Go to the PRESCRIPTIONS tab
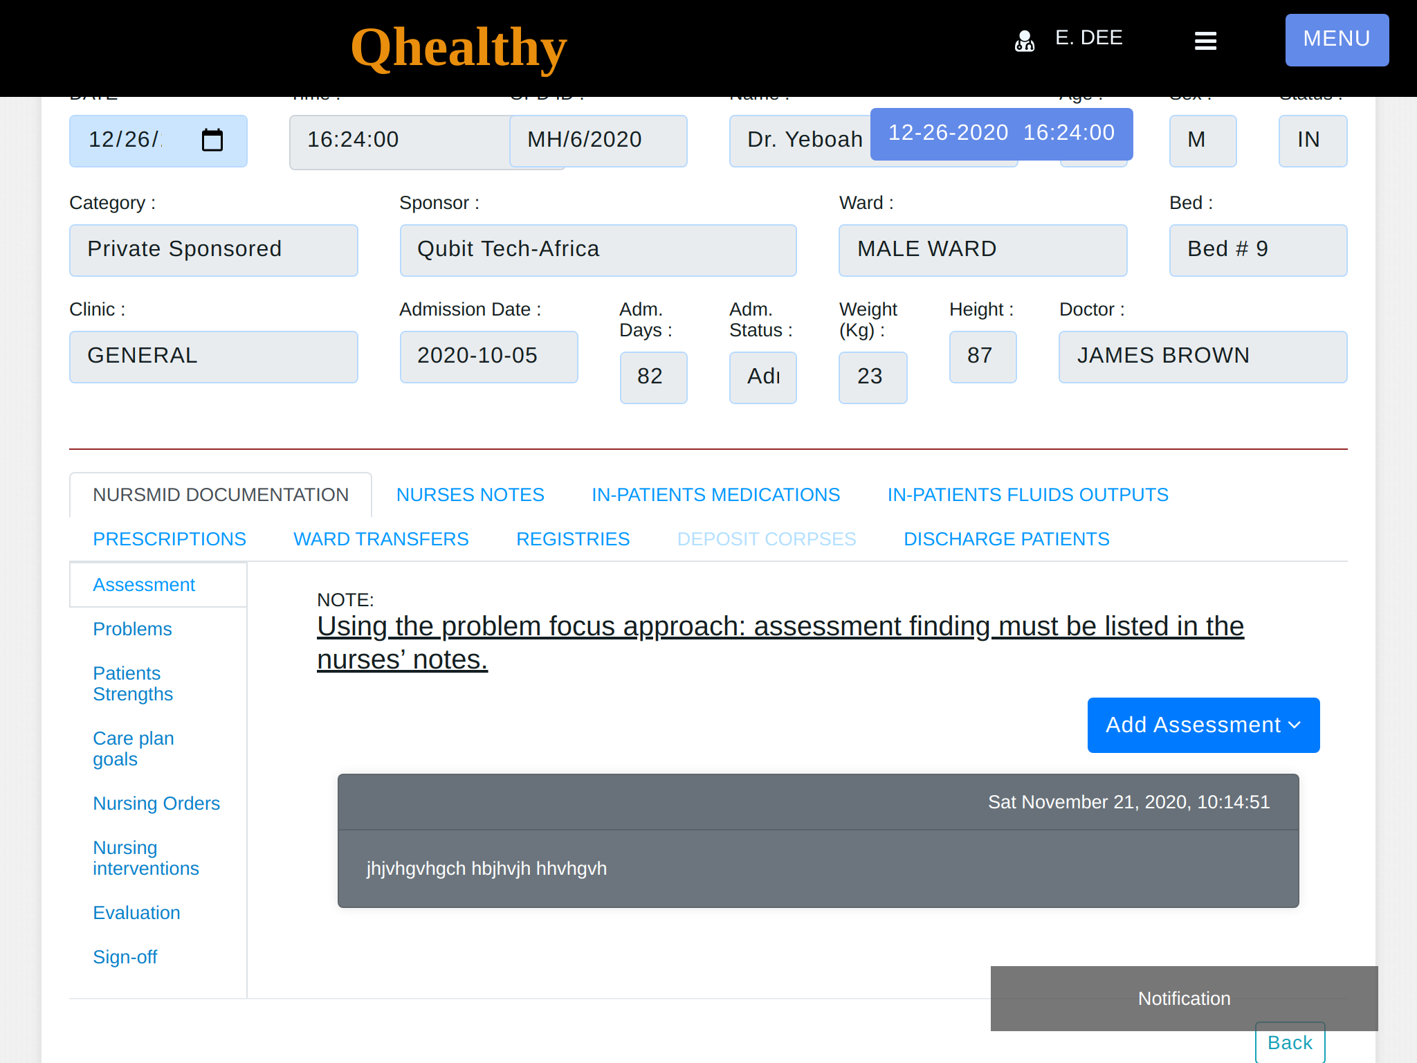Screen dimensions: 1417x1063 click(170, 539)
